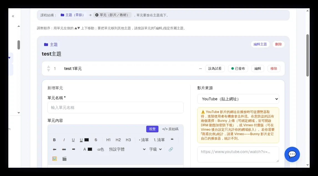Click 刪除 to delete test主題

278,44
